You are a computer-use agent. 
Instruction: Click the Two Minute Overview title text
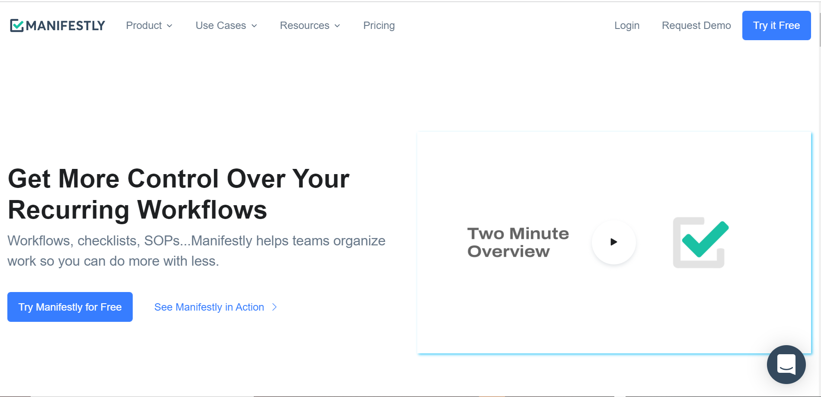click(x=518, y=242)
